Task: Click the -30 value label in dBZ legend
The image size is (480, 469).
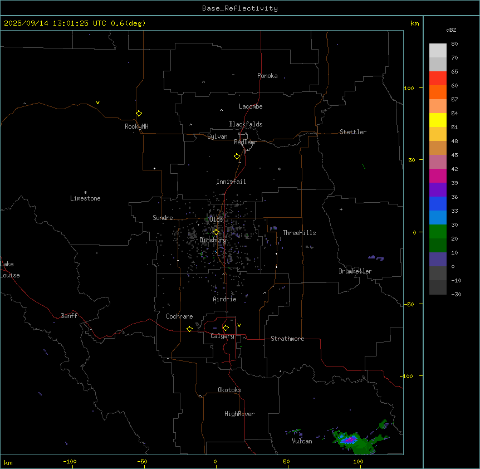Action: coord(456,294)
